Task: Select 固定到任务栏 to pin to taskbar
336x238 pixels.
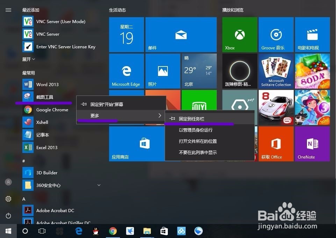Action: pyautogui.click(x=209, y=119)
